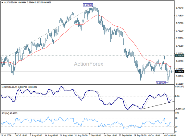The height and width of the screenshot is (138, 185).
Task: Click the 0.69880 price axis value
Action: point(179,61)
